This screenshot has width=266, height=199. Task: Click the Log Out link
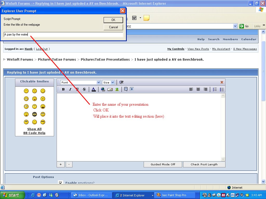click(42, 49)
